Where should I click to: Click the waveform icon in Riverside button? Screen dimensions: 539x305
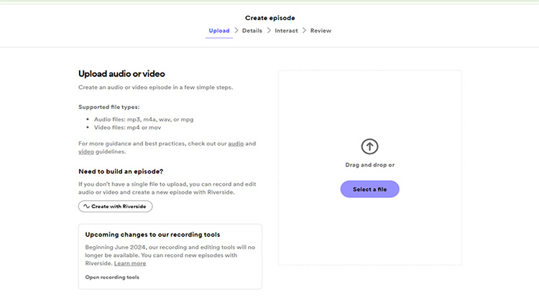(x=86, y=206)
